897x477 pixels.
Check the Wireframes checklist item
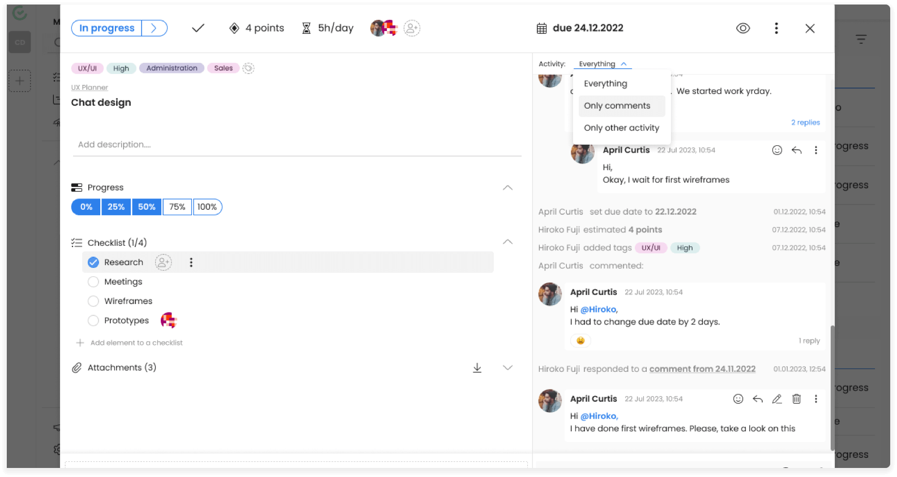coord(93,301)
